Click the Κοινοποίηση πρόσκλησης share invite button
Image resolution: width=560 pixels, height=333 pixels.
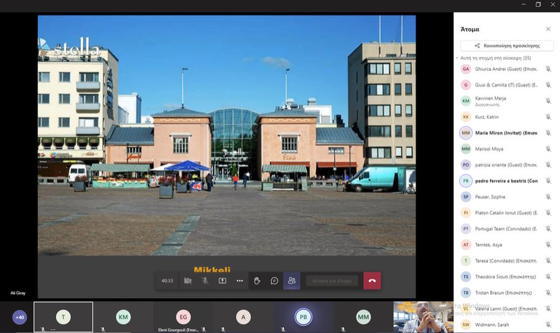(506, 45)
